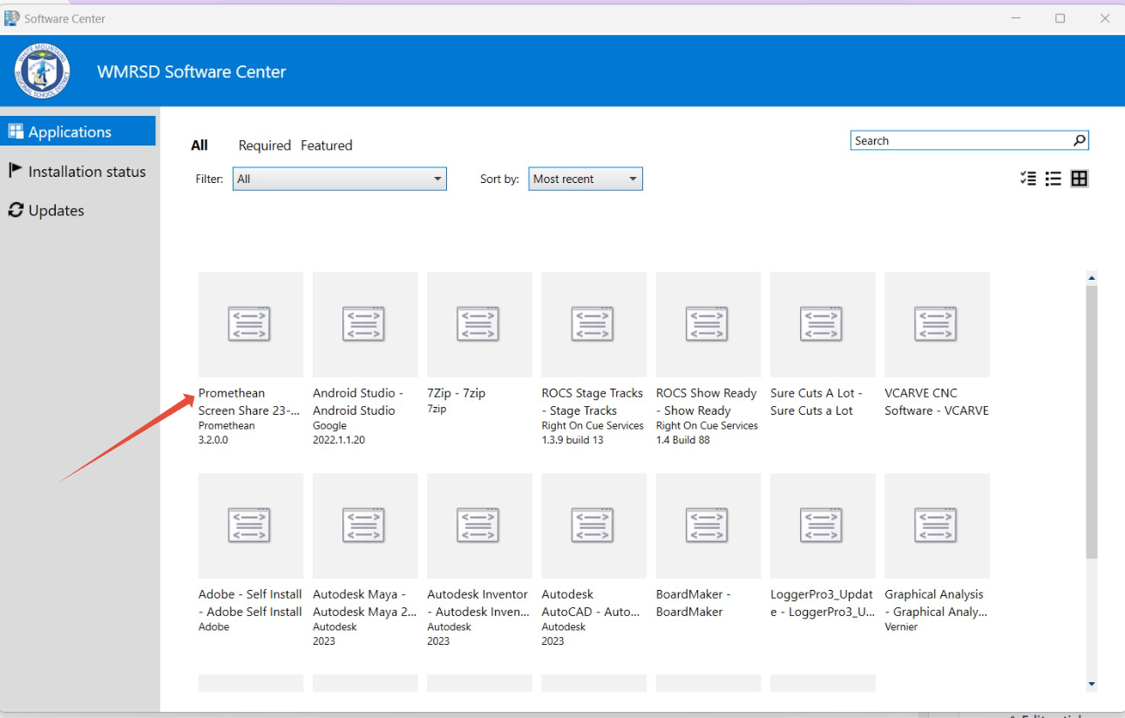Image resolution: width=1125 pixels, height=718 pixels.
Task: Open the Android Studio app icon
Action: (x=365, y=324)
